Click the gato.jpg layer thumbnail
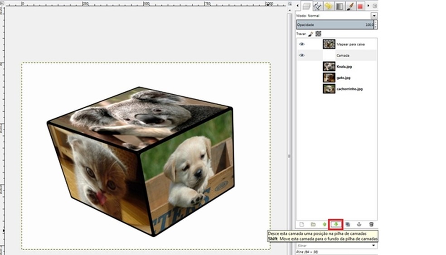Image resolution: width=446 pixels, height=255 pixels. pos(329,77)
